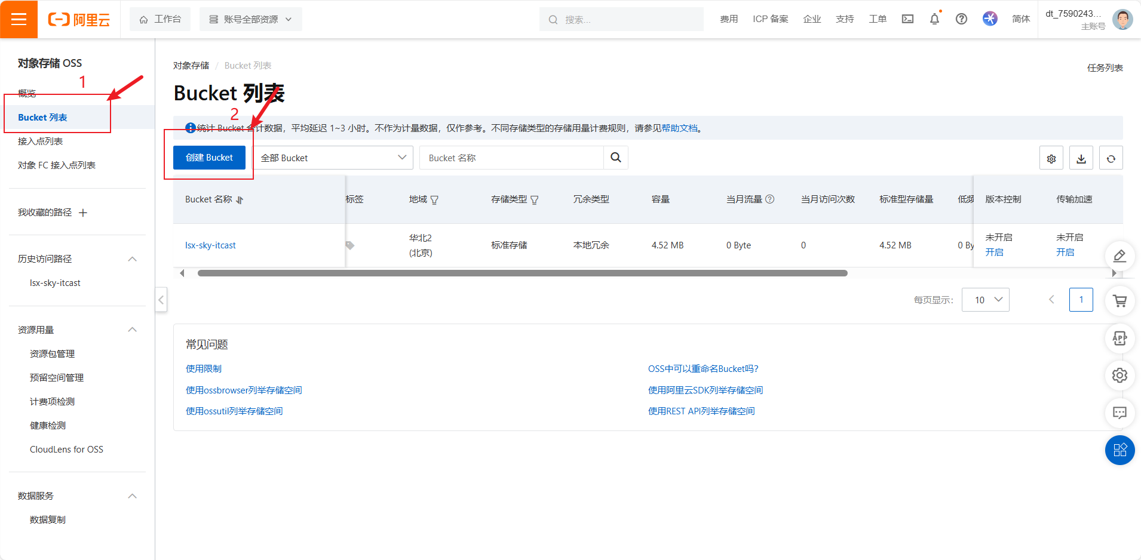The width and height of the screenshot is (1141, 560).
Task: Enable 传输加速 for lsx-sky-itcast
Action: [1066, 252]
